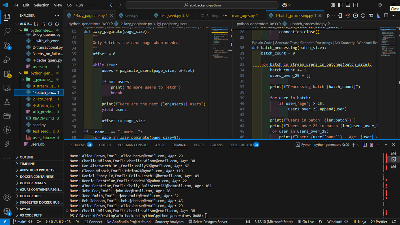Open users.db file at tree bottom
400x225 pixels.
pos(39,144)
